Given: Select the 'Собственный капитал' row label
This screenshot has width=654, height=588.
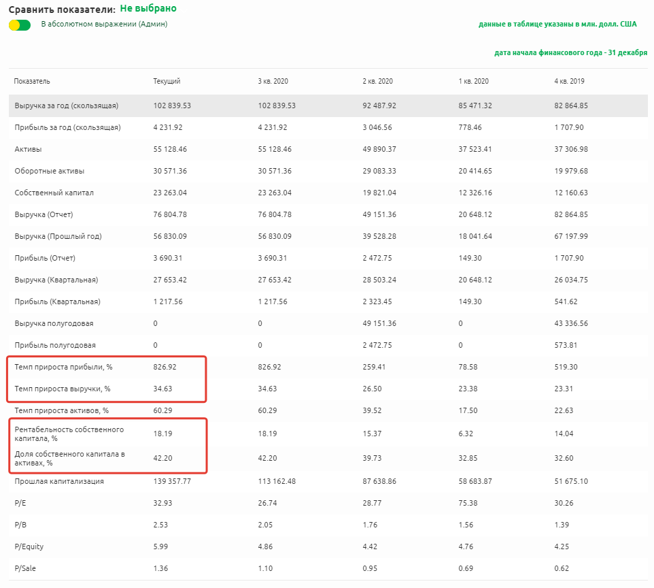Looking at the screenshot, I should coord(54,193).
